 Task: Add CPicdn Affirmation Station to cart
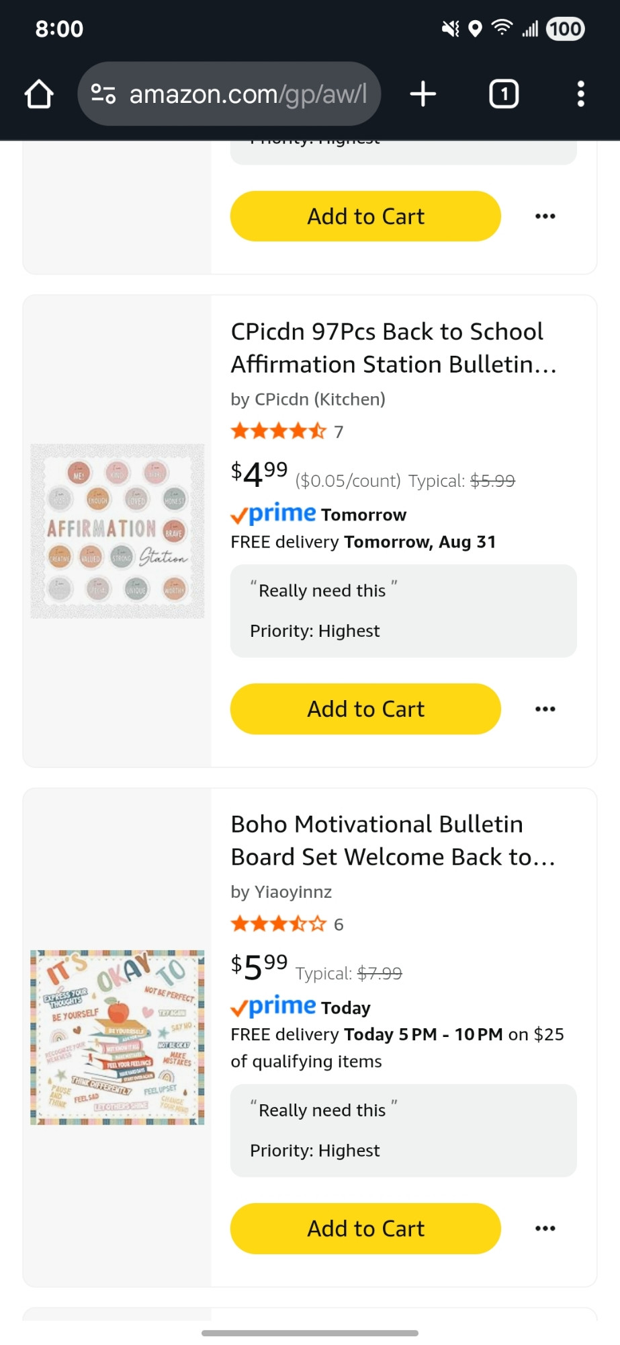click(x=365, y=709)
